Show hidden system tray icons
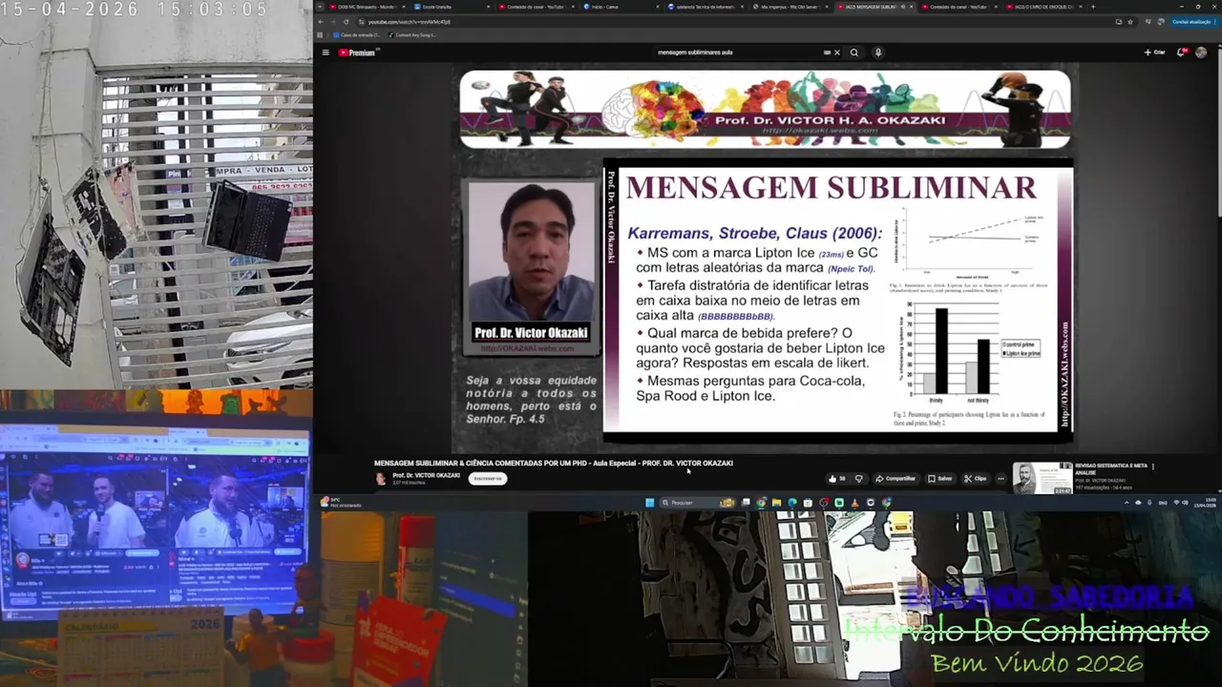 coord(1127,503)
